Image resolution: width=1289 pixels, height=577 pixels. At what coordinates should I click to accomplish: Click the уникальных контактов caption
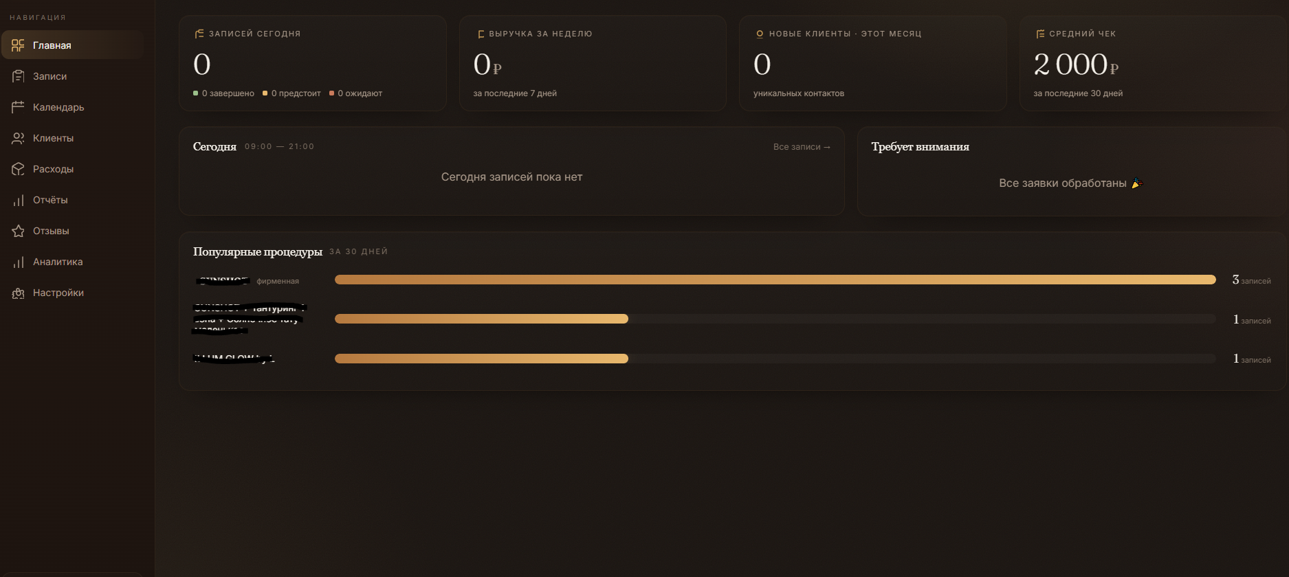point(799,93)
